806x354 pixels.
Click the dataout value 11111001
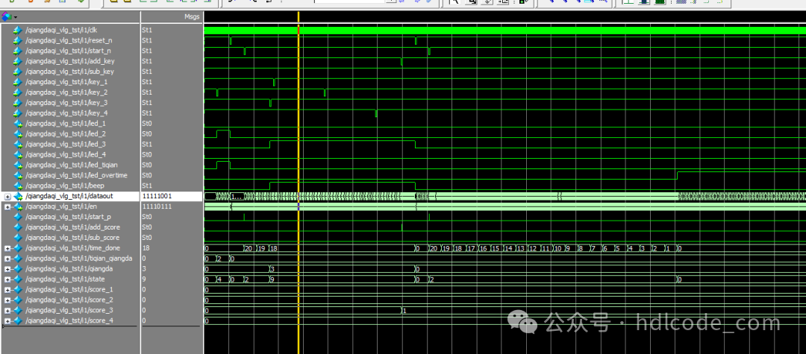157,197
